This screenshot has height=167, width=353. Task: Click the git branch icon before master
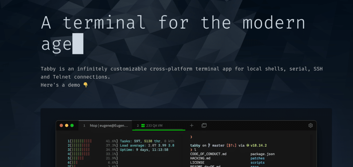tap(209, 145)
